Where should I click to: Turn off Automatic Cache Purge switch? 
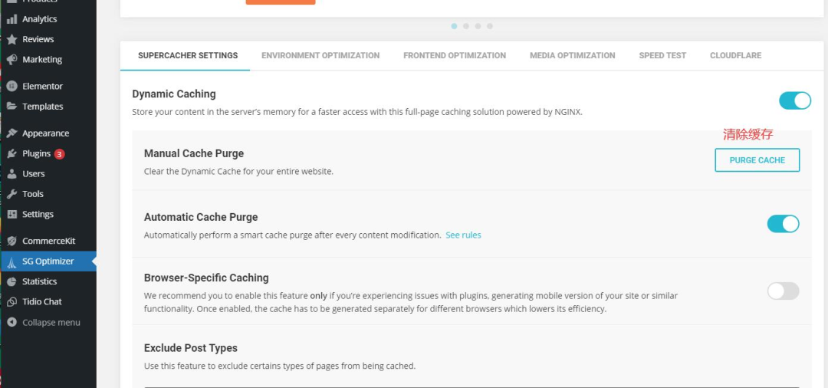pos(783,223)
